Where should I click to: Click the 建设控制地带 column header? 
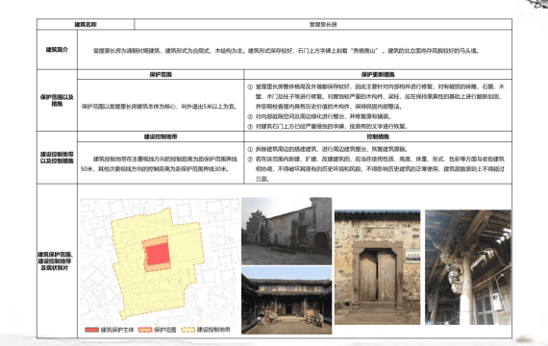point(161,136)
